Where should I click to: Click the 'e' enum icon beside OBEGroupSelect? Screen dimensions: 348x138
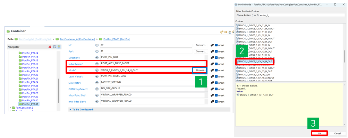97,89
